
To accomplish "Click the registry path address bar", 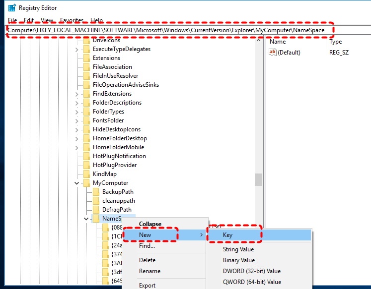I will point(169,30).
